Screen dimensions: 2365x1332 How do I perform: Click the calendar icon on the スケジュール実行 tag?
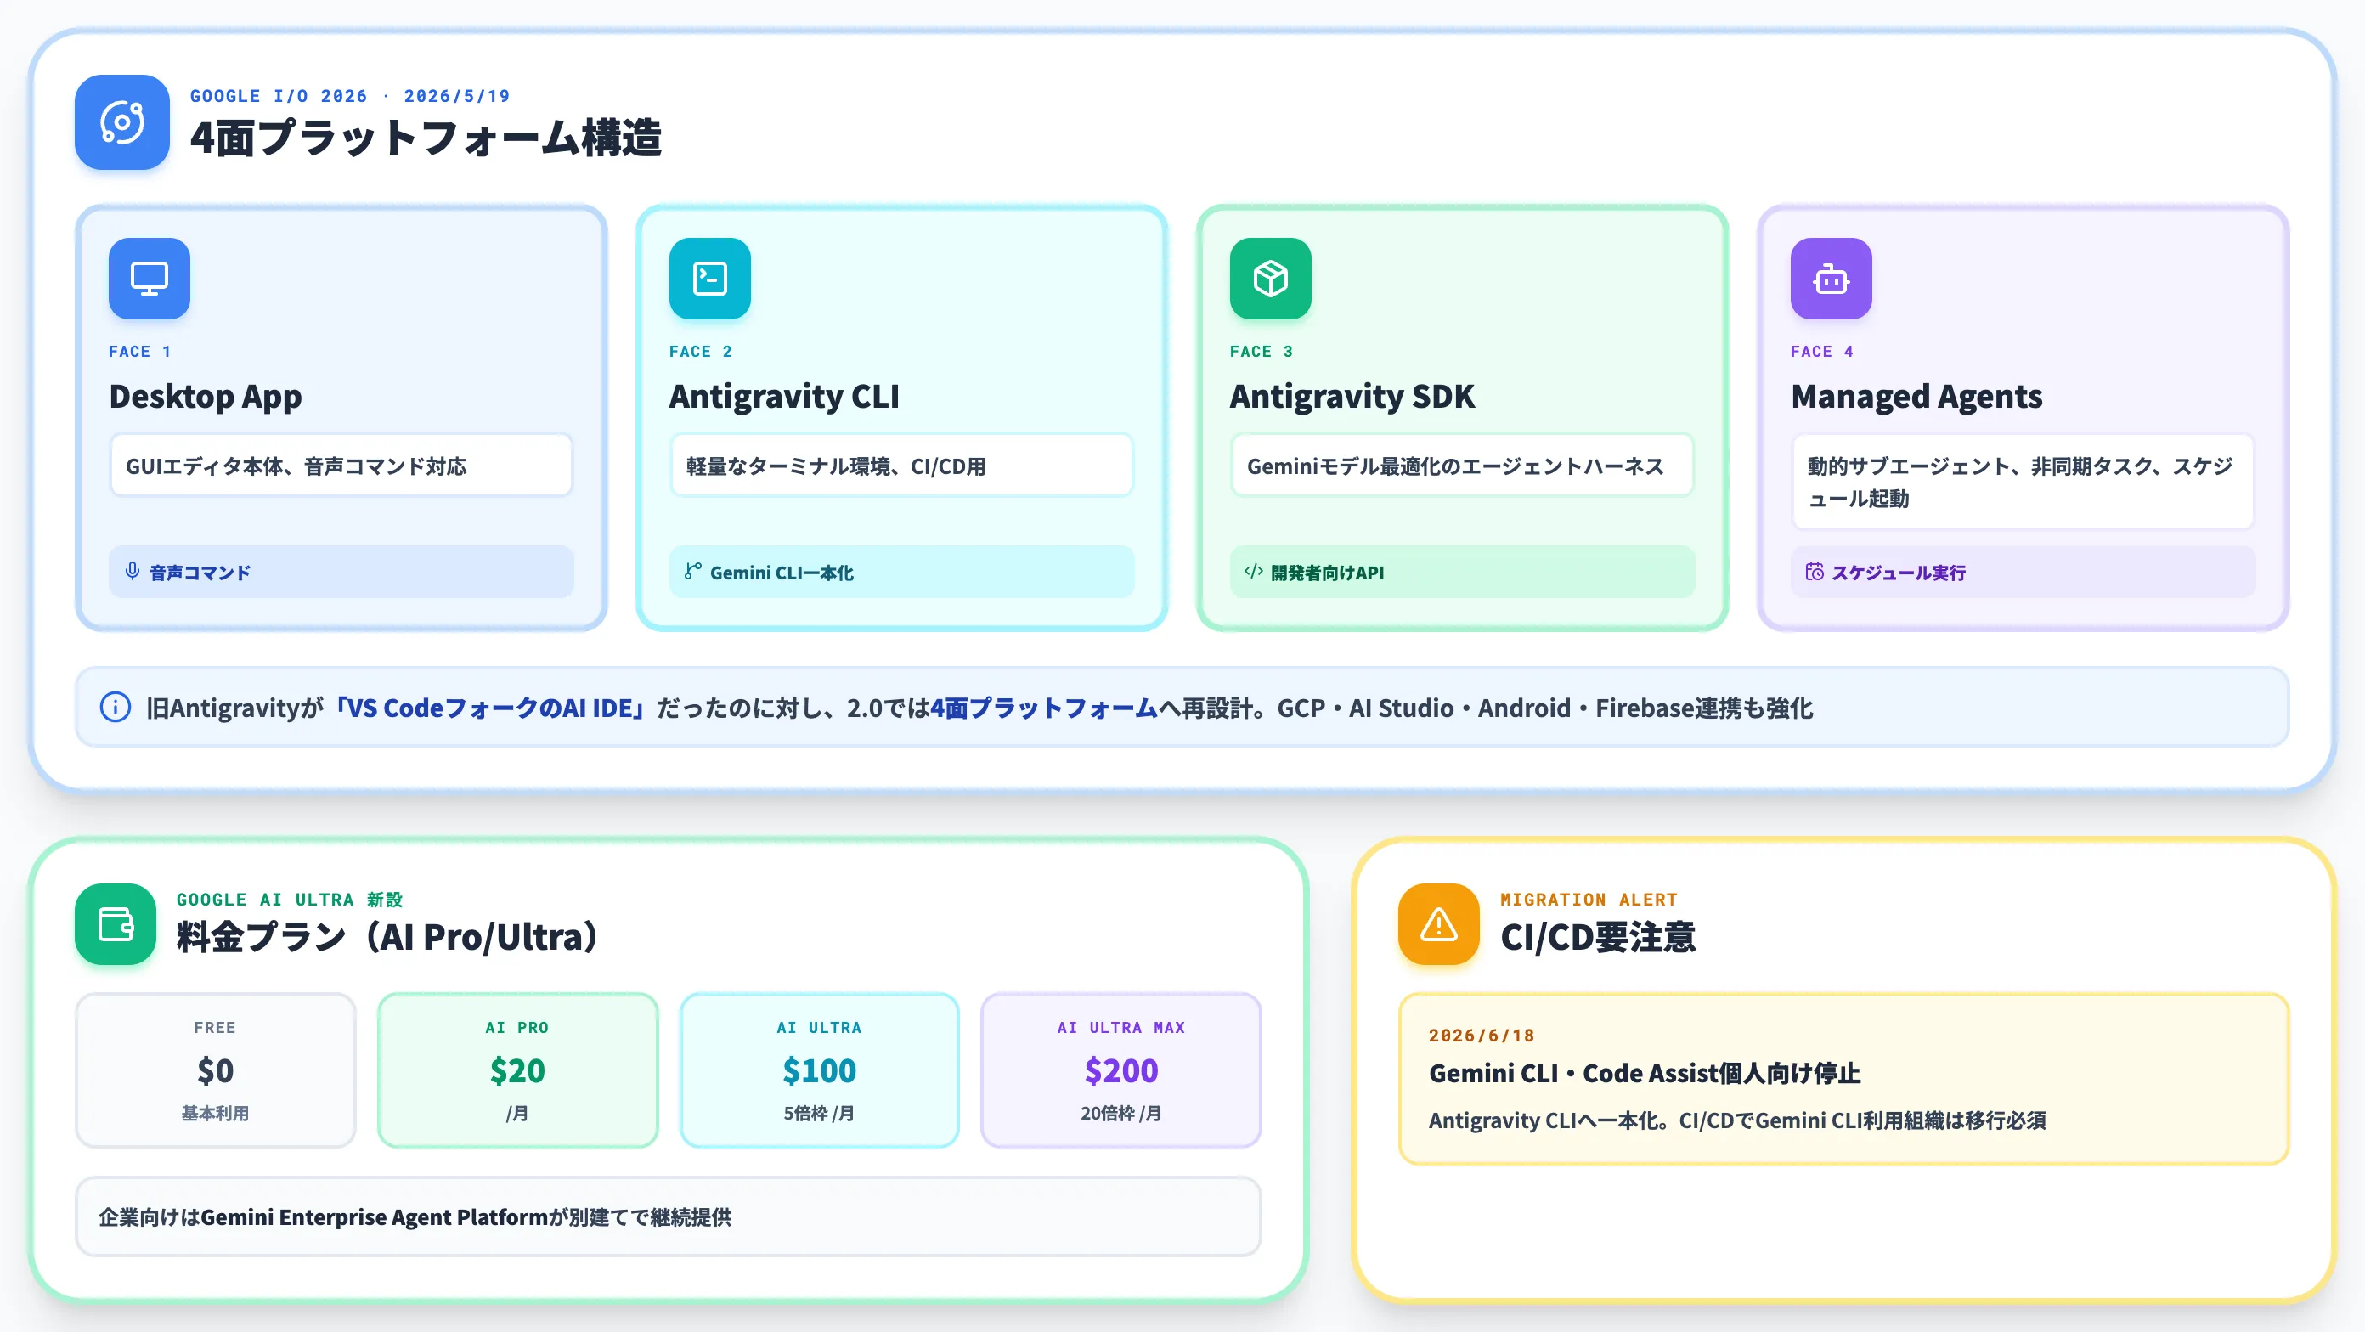click(x=1815, y=572)
